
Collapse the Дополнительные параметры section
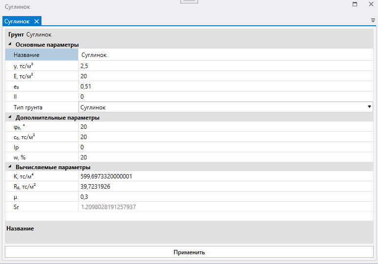10,118
